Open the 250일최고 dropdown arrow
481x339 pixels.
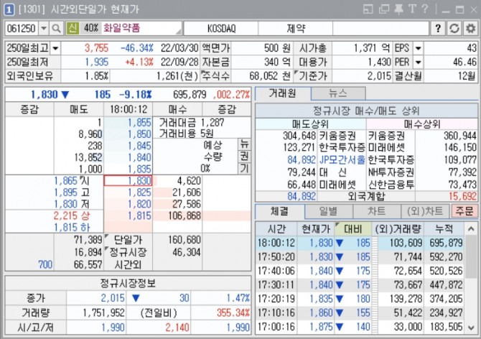(55, 48)
